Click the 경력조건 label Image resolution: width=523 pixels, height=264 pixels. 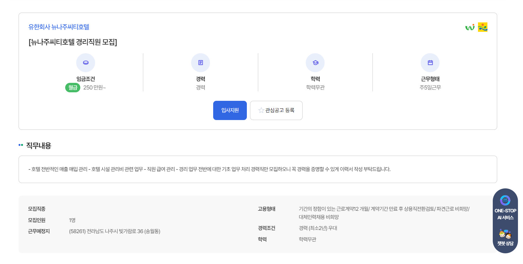266,228
